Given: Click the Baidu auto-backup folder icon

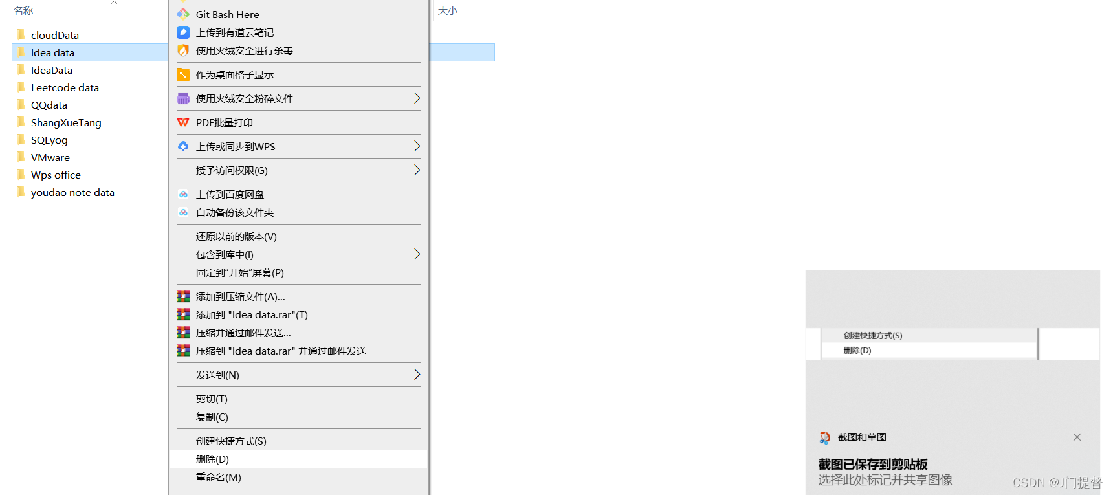Looking at the screenshot, I should click(183, 212).
